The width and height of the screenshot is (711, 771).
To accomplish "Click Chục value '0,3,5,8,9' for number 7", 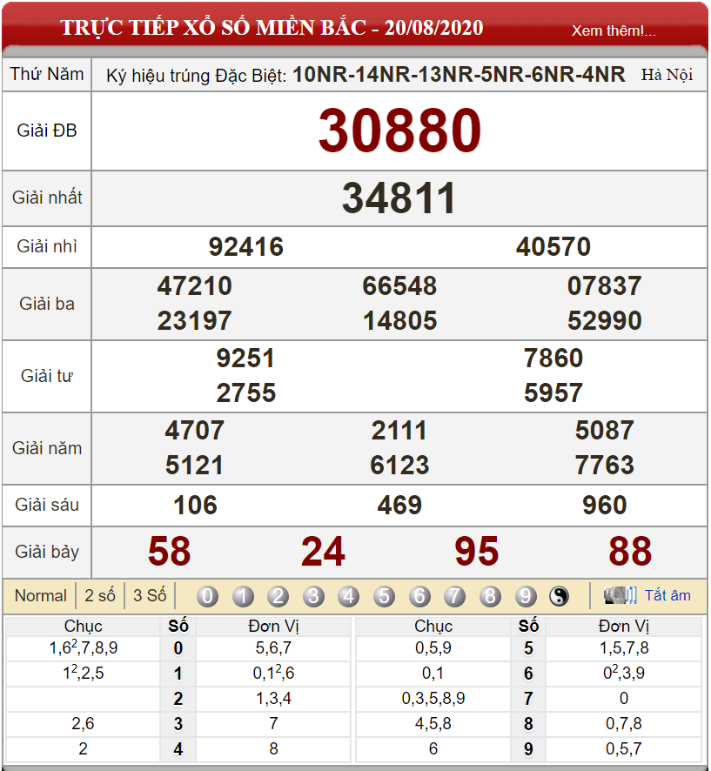I will [x=433, y=698].
